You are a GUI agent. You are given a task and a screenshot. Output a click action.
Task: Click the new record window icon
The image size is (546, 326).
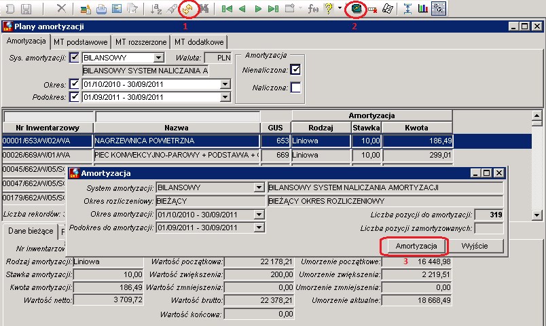289,8
